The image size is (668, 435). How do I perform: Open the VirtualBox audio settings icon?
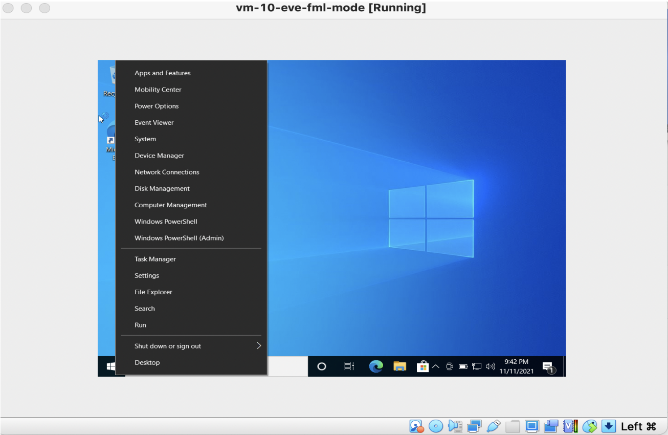(455, 426)
